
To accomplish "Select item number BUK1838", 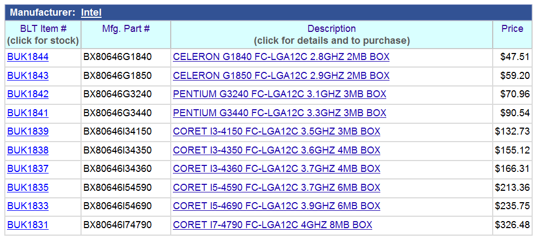I will (x=28, y=150).
